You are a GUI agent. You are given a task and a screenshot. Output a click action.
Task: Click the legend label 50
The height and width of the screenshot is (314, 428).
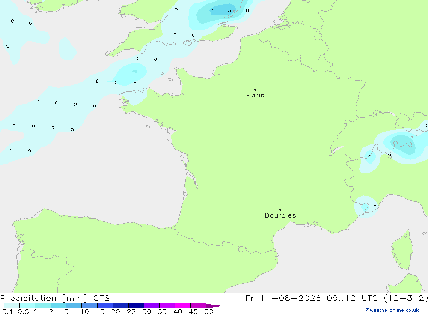209,311
